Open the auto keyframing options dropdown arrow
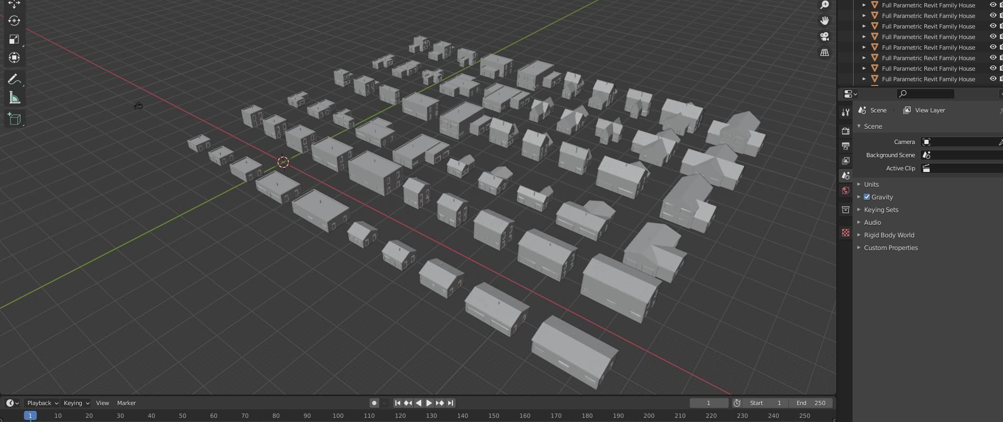 coord(384,403)
